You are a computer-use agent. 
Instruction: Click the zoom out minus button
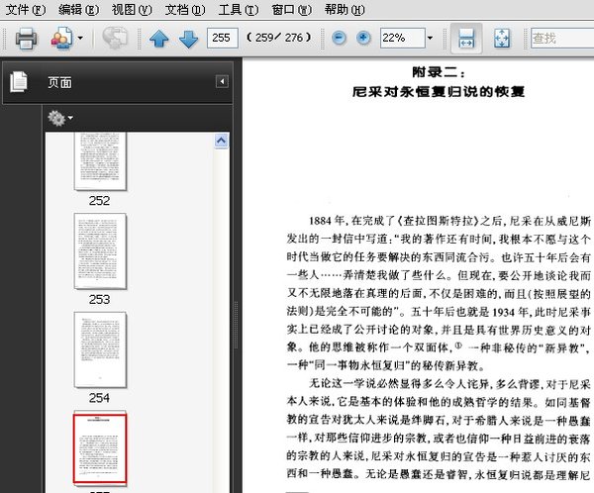340,39
